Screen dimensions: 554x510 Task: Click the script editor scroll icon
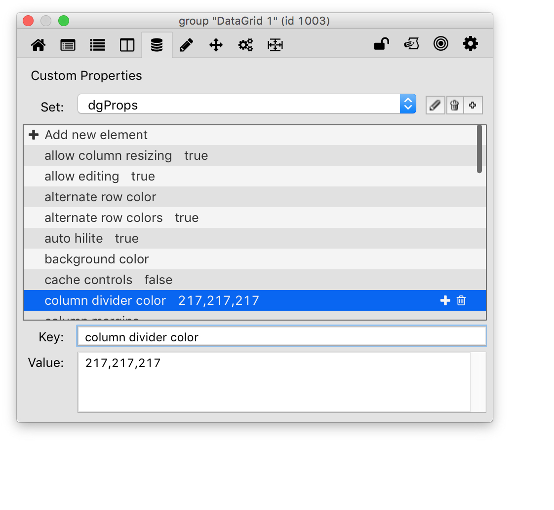(x=411, y=44)
